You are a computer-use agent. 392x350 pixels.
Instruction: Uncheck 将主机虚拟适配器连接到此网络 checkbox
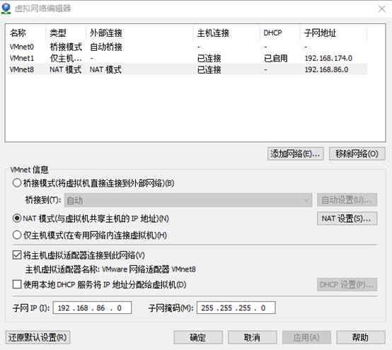(x=17, y=255)
